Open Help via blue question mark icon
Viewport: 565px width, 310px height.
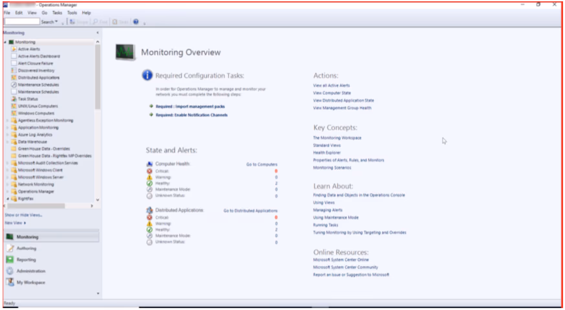tap(136, 22)
